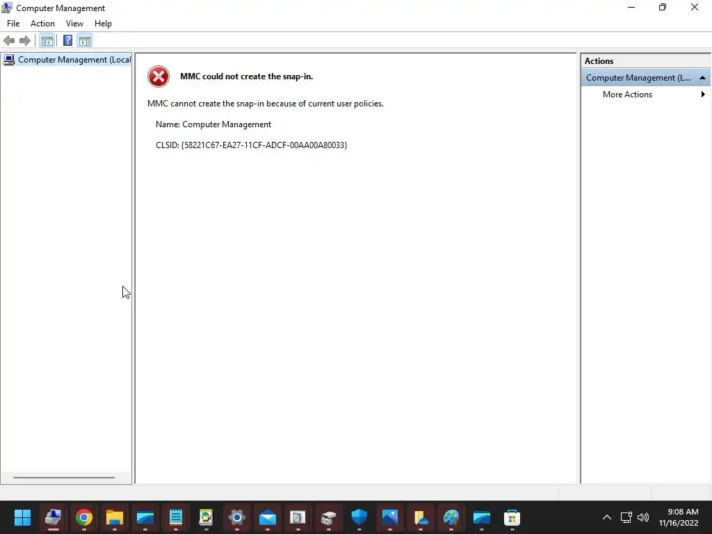The width and height of the screenshot is (712, 534).
Task: Toggle the Show/Hide Console Tree toolbar button
Action: (x=47, y=41)
